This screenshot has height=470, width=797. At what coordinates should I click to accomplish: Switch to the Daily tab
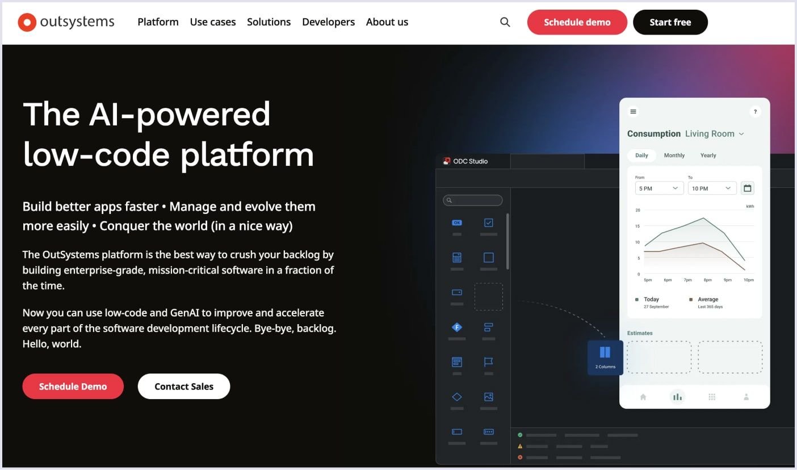point(641,155)
